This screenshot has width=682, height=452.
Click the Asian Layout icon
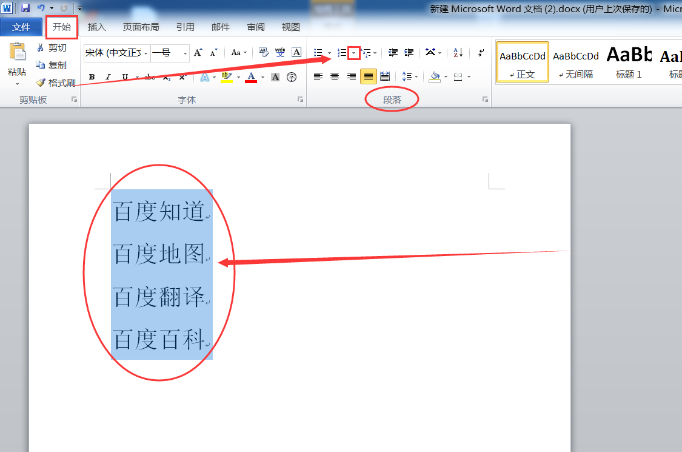point(430,53)
